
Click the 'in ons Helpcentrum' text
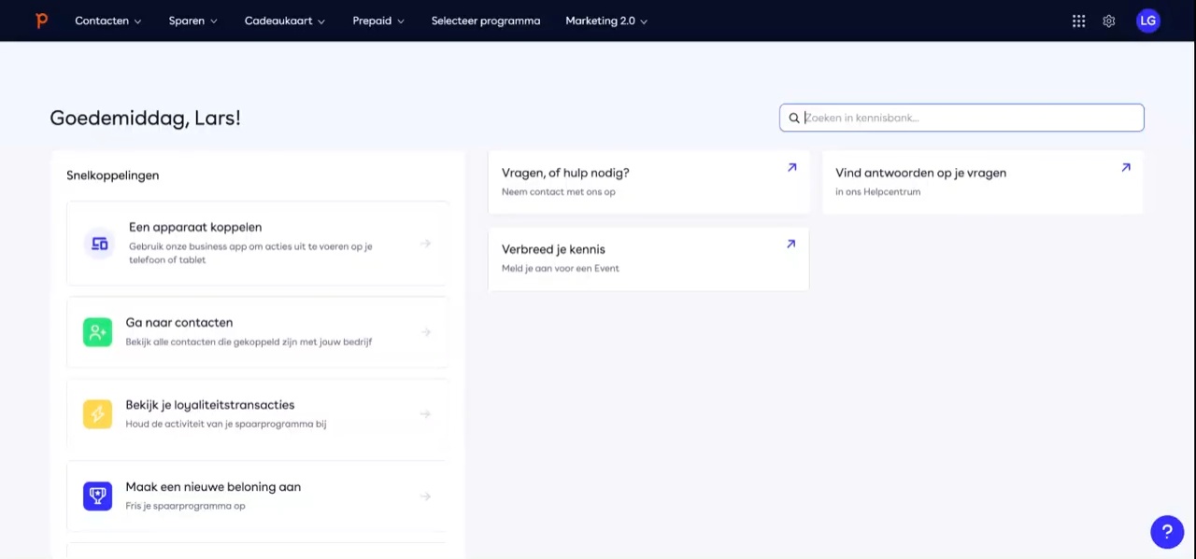tap(877, 191)
